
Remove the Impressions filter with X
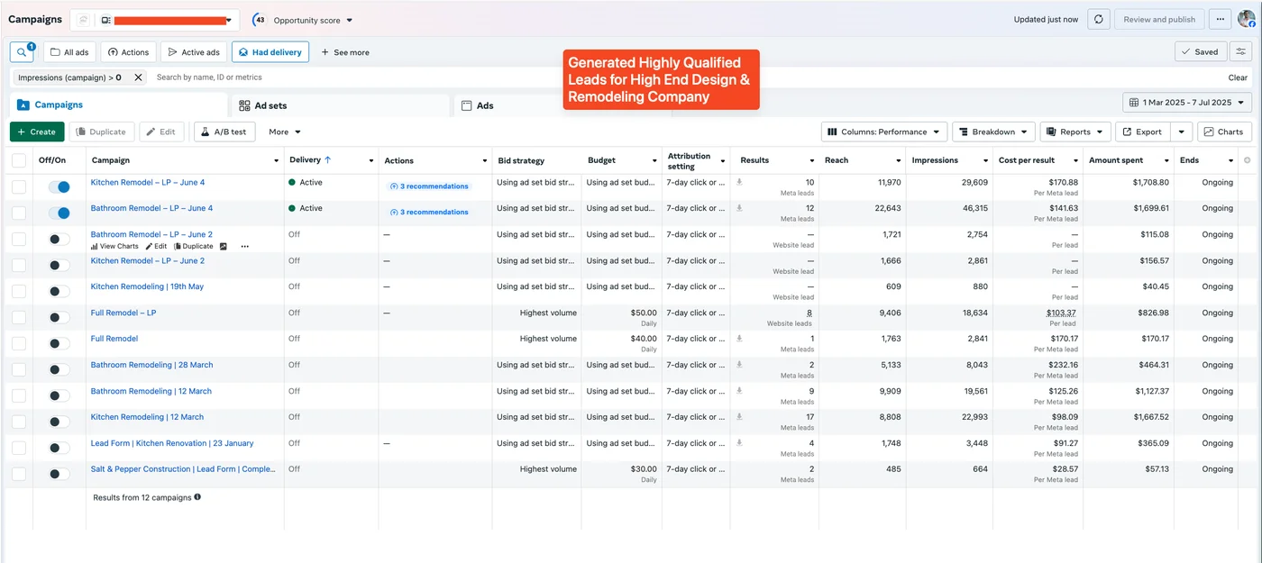(138, 77)
